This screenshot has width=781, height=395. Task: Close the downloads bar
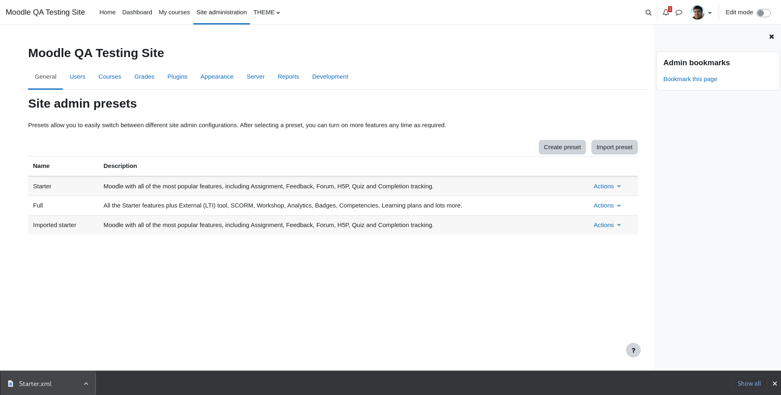(x=774, y=384)
